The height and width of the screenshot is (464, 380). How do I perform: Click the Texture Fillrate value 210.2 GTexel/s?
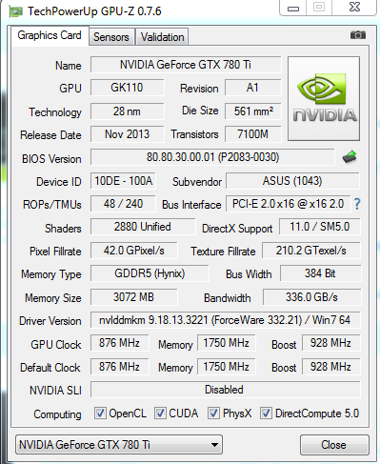click(311, 251)
